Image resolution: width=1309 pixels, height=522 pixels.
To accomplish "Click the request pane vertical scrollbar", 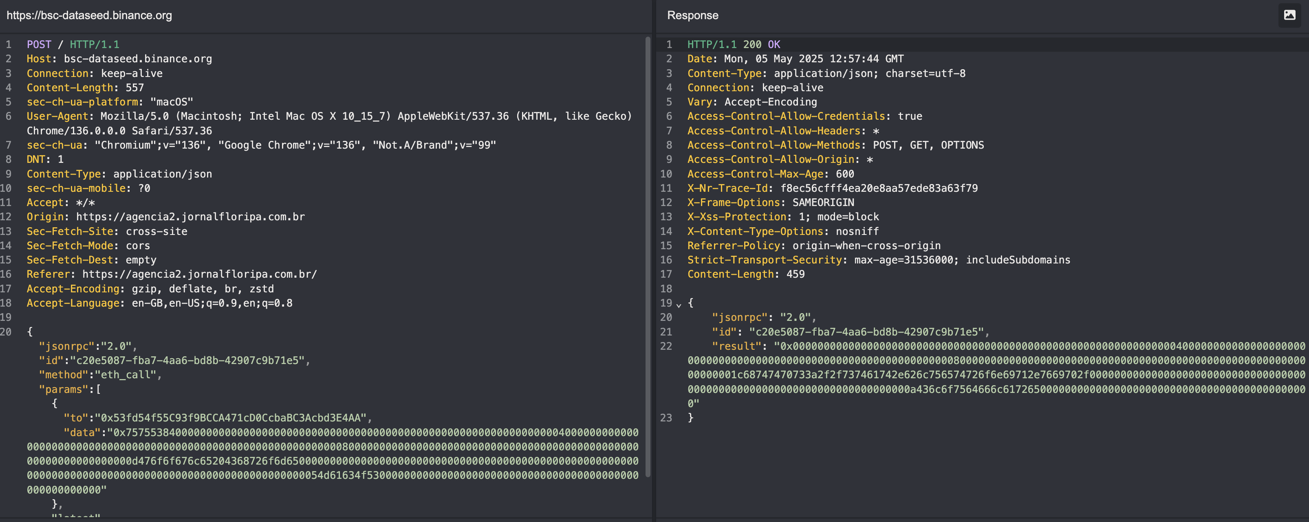I will coord(648,257).
